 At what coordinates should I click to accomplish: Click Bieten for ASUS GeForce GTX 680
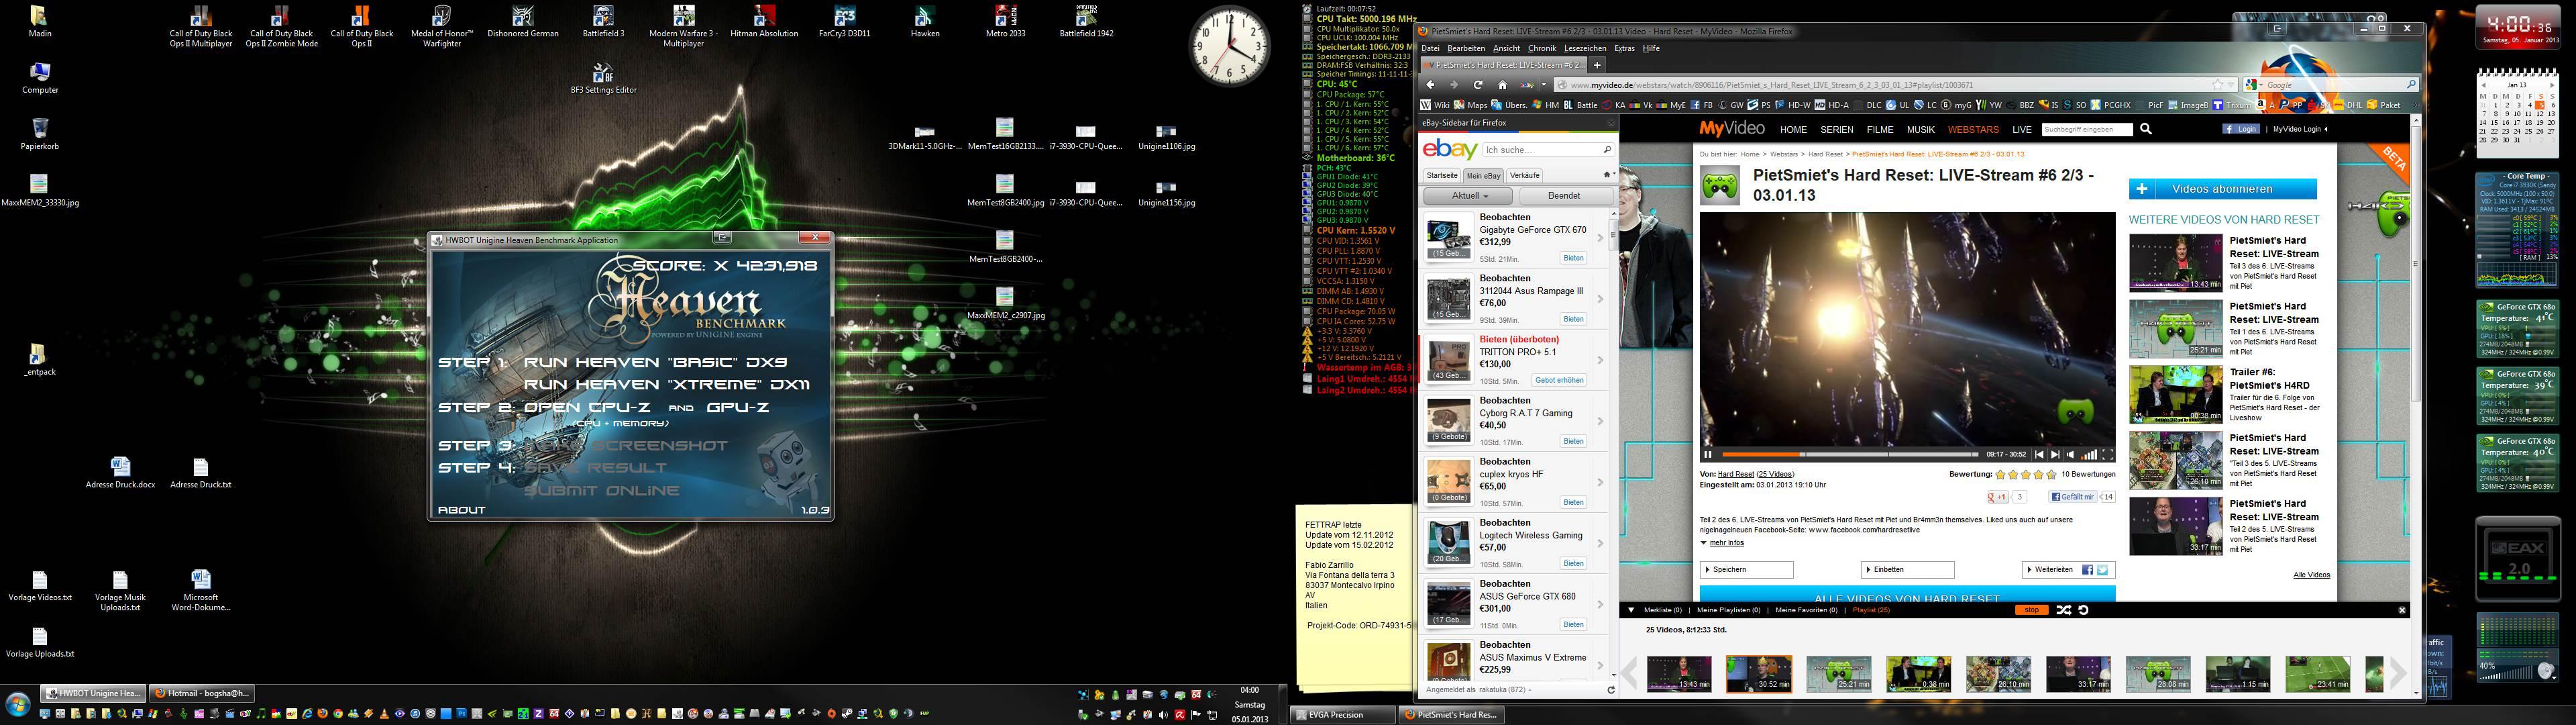(x=1573, y=625)
